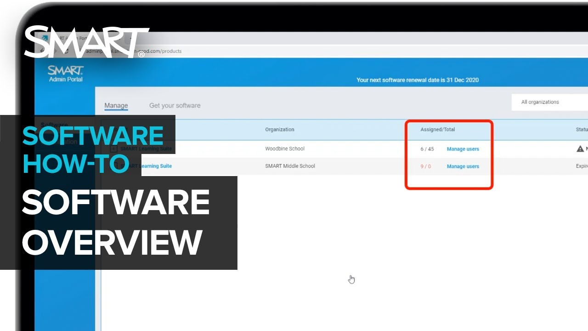Open the All organizations dropdown
The width and height of the screenshot is (588, 331).
coord(549,102)
